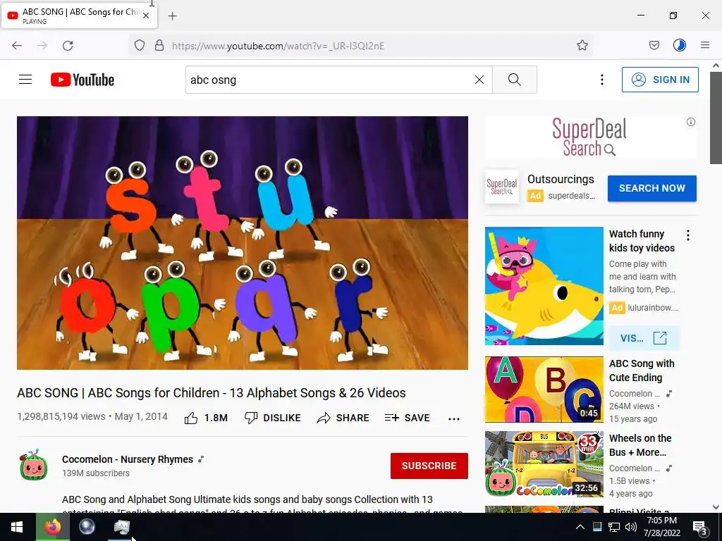
Task: Click Watch funny kids toy videos title
Action: coord(642,241)
